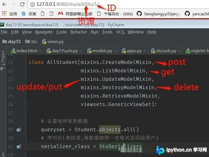Click the override gutter icon on line 29
209x157 pixels.
pos(19,130)
